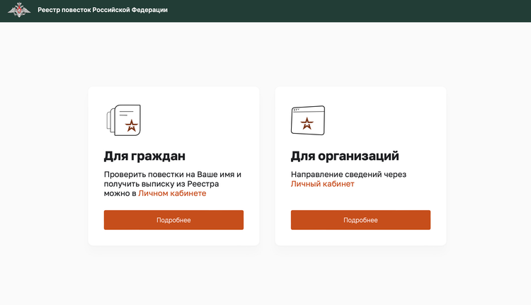This screenshot has width=531, height=305.
Task: Click the Ministry of Defense emblem in header
Action: click(x=19, y=11)
